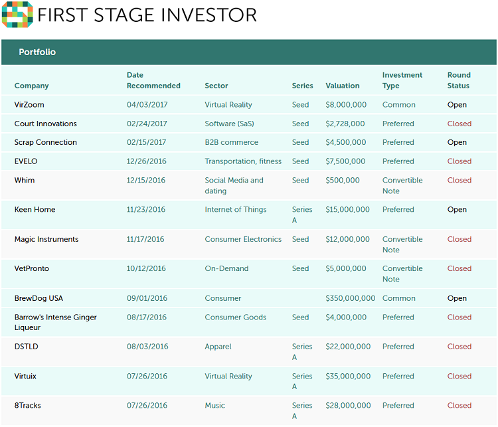Sort by the Company column header
The height and width of the screenshot is (427, 498).
31,86
